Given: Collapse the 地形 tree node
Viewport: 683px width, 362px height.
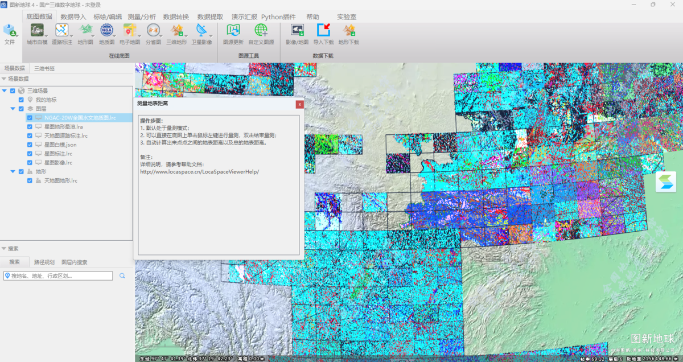Looking at the screenshot, I should [13, 171].
